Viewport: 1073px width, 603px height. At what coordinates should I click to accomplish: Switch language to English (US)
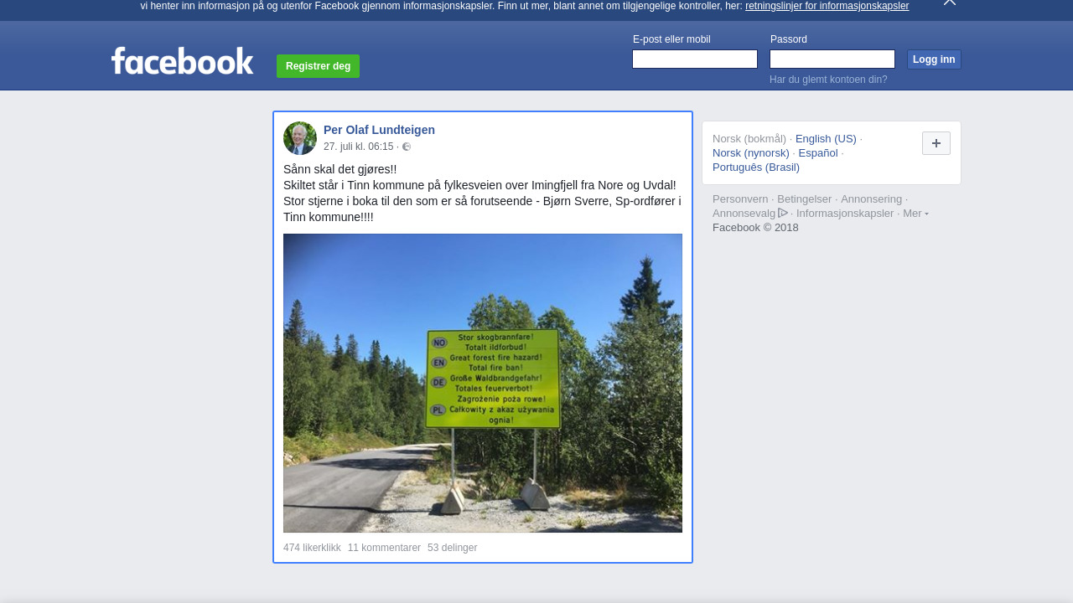pos(826,139)
